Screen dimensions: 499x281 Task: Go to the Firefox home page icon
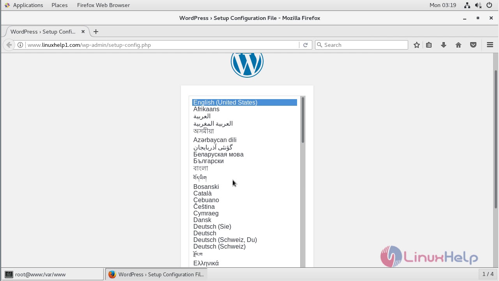pos(458,45)
